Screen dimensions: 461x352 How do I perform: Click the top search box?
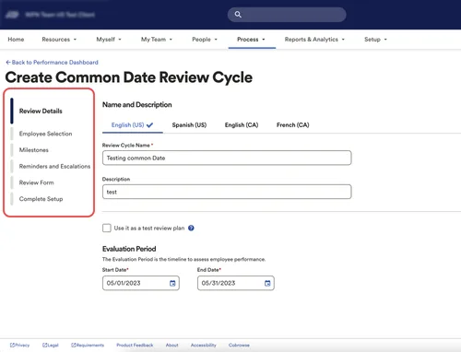pyautogui.click(x=287, y=15)
